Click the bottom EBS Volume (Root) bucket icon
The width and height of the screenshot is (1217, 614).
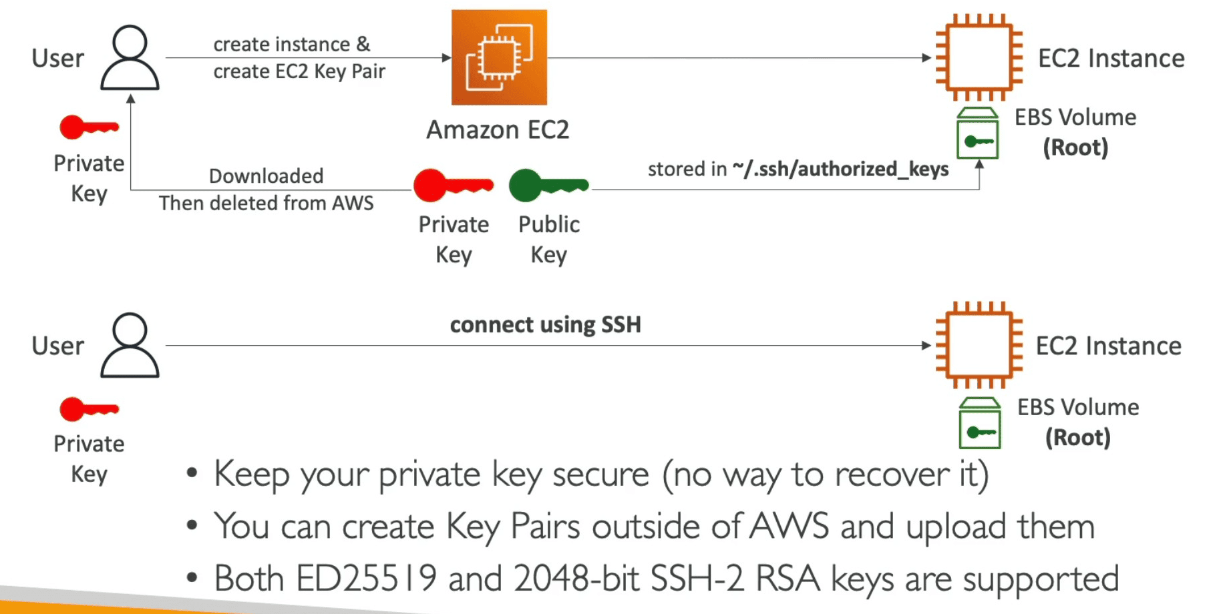[x=979, y=423]
